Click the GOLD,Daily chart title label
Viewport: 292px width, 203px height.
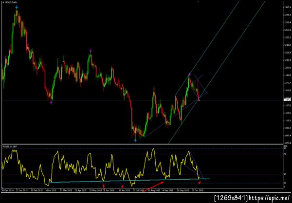pyautogui.click(x=11, y=2)
